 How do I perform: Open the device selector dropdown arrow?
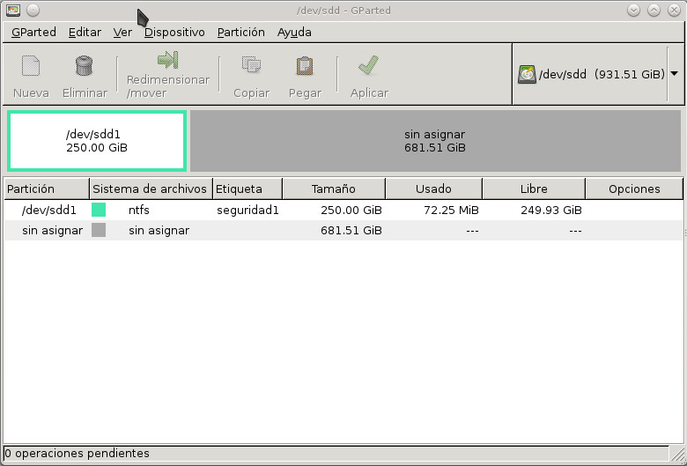point(675,74)
